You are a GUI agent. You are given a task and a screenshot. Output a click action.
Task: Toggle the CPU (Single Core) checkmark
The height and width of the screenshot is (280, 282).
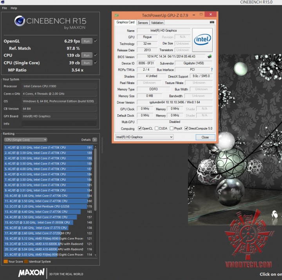click(x=96, y=62)
